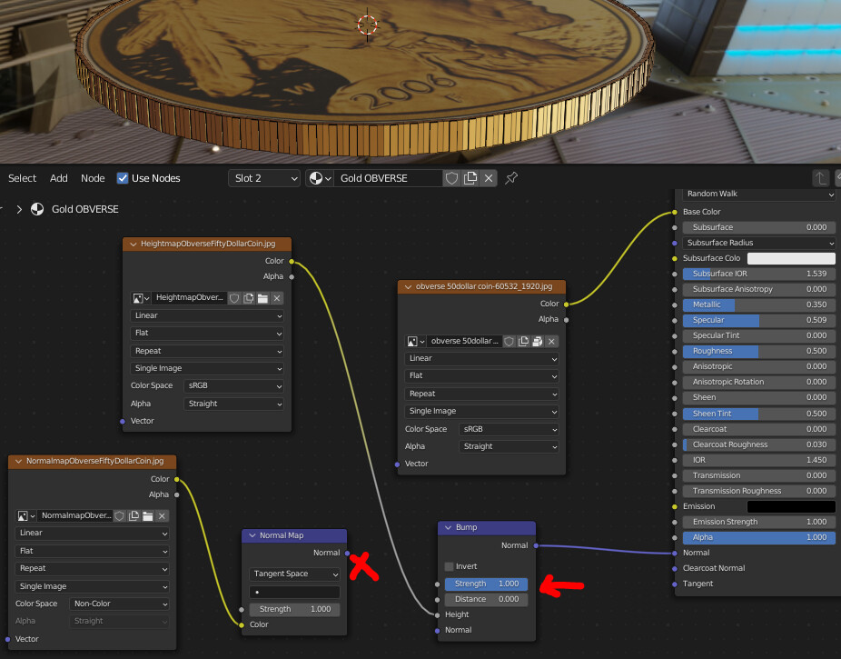
Task: Duplicate image in Normalmap node
Action: (x=134, y=515)
